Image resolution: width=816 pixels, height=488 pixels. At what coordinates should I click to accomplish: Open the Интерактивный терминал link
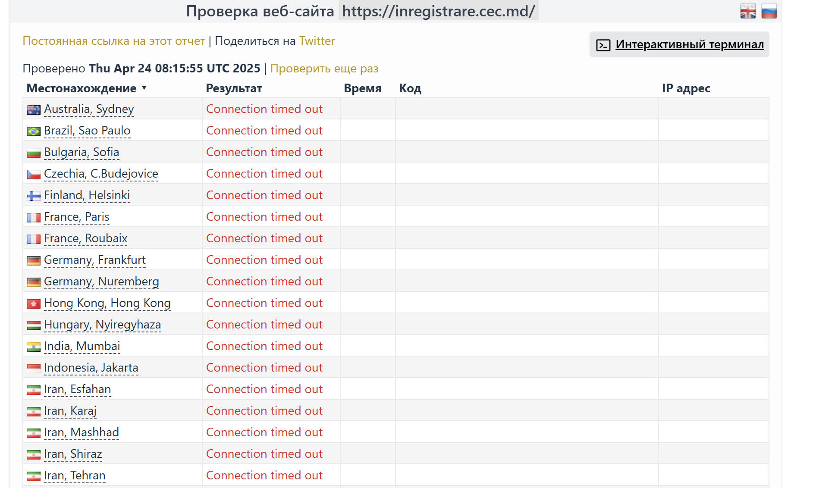689,44
